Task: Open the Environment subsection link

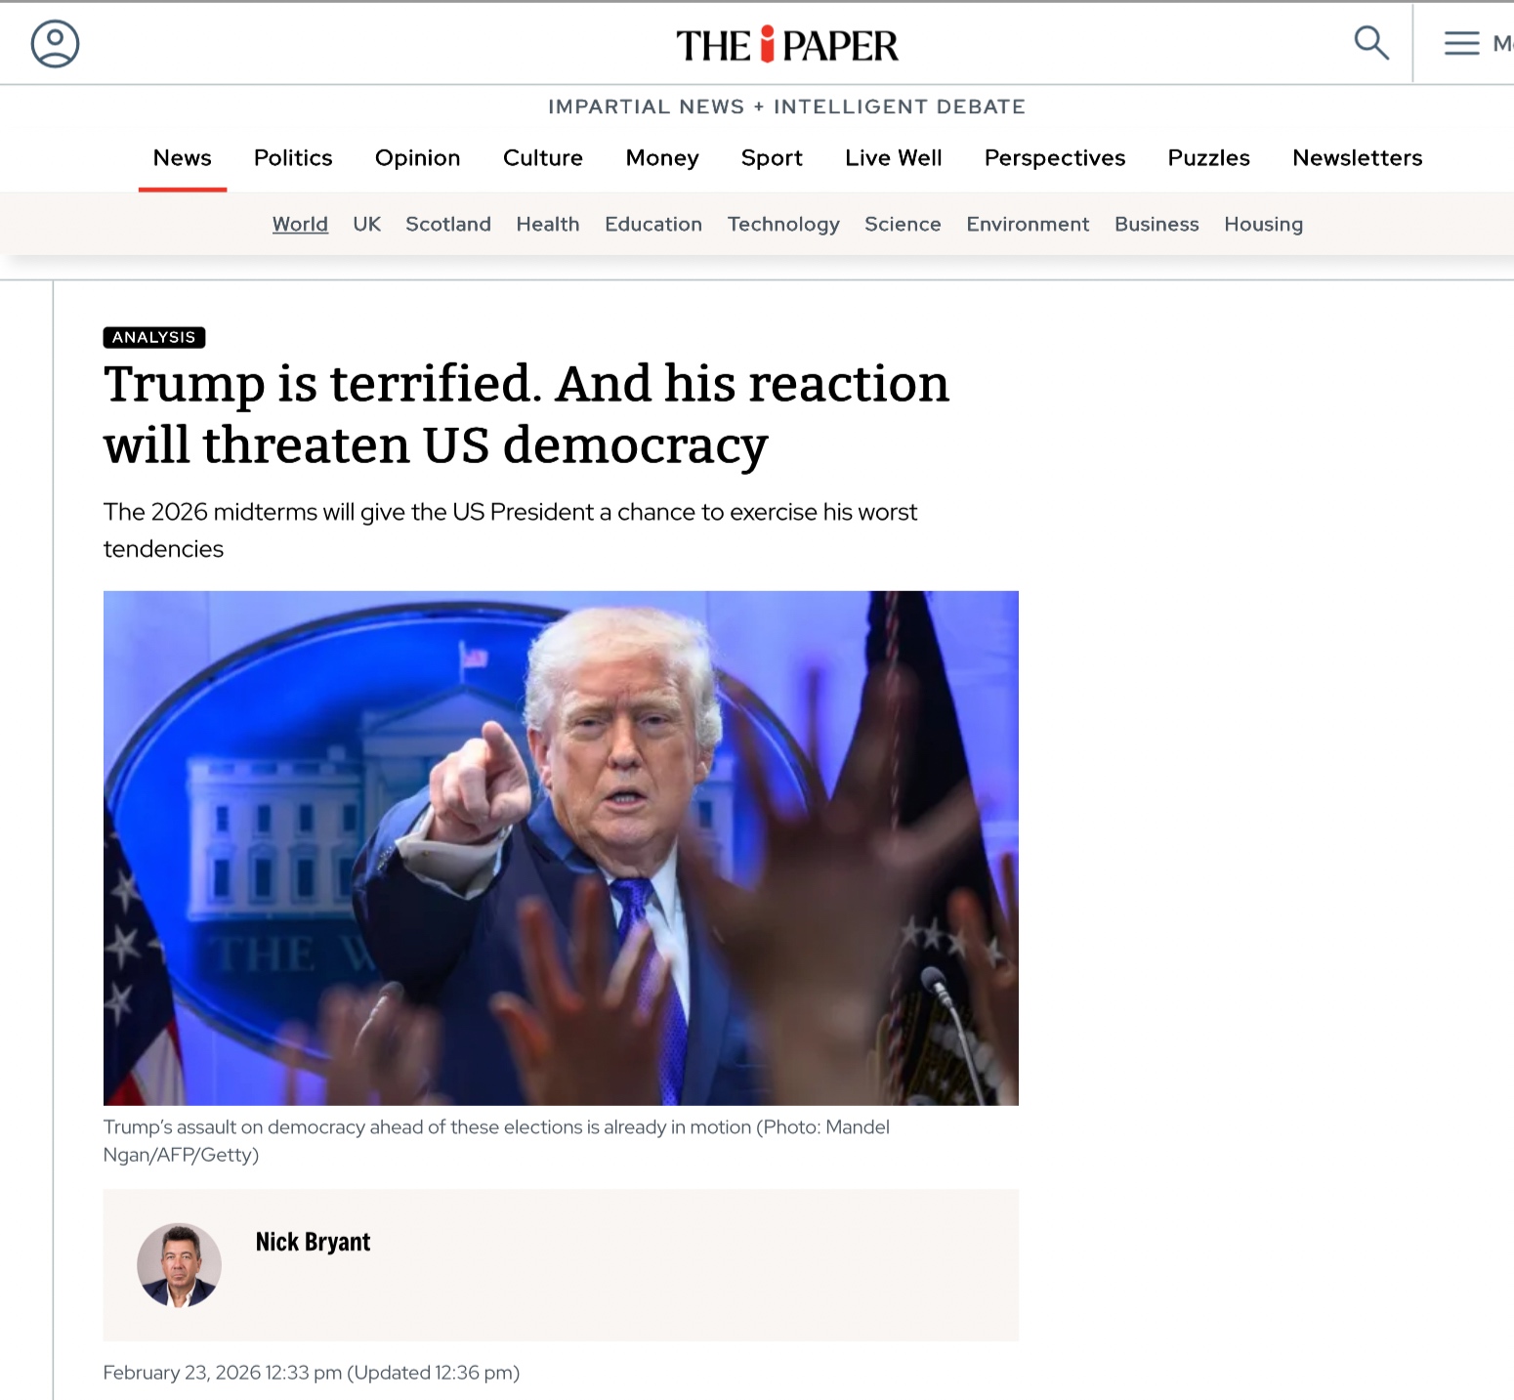Action: tap(1028, 224)
